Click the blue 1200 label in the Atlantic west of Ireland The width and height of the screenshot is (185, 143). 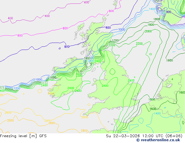tap(17, 88)
